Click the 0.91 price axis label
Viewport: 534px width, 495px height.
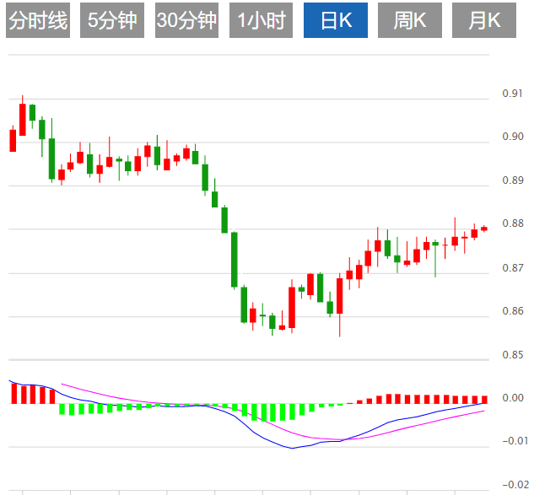(512, 94)
